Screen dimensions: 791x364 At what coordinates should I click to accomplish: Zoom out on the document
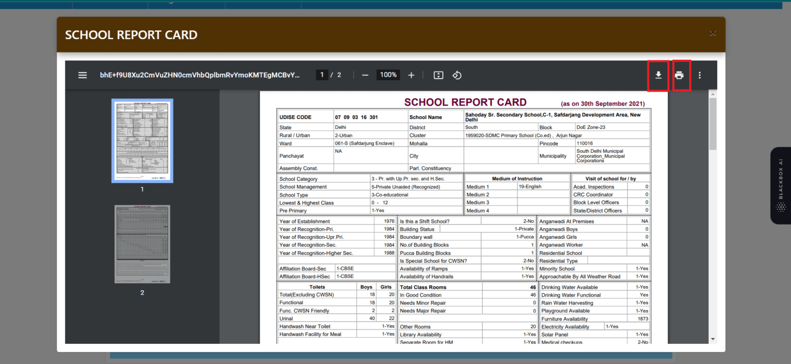(x=365, y=75)
